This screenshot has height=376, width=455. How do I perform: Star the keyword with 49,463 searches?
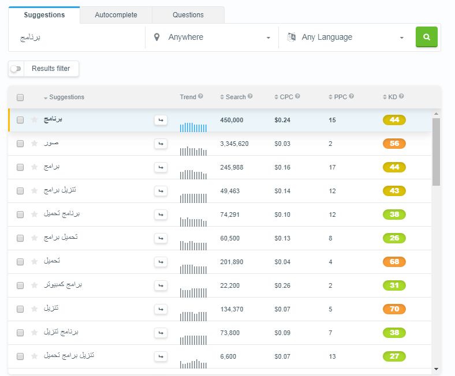(x=34, y=191)
